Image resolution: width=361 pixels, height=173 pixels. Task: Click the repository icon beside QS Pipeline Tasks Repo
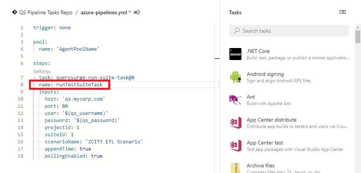point(15,12)
